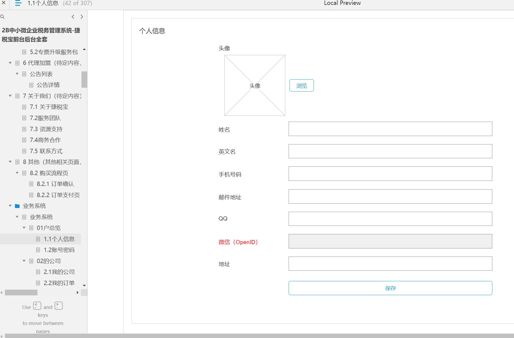
Task: Open the sitemap search magnifier
Action: pos(2,17)
